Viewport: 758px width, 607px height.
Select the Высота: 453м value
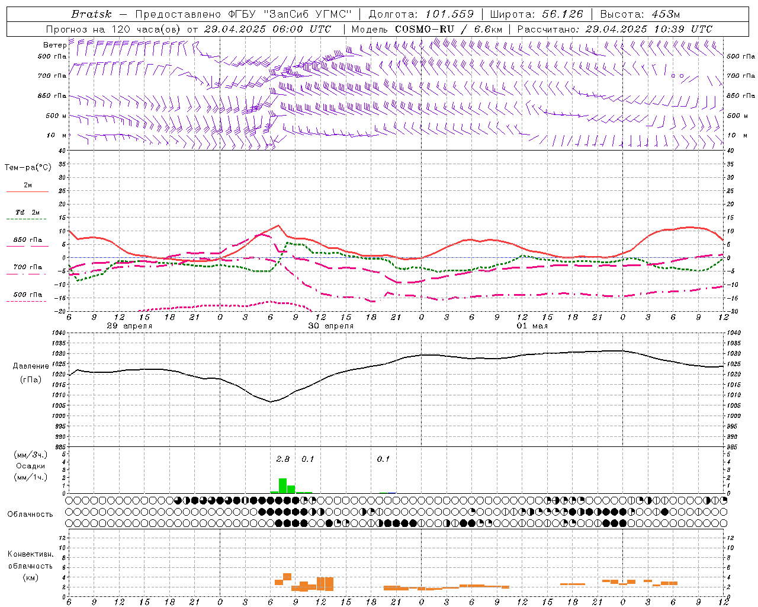pos(640,14)
